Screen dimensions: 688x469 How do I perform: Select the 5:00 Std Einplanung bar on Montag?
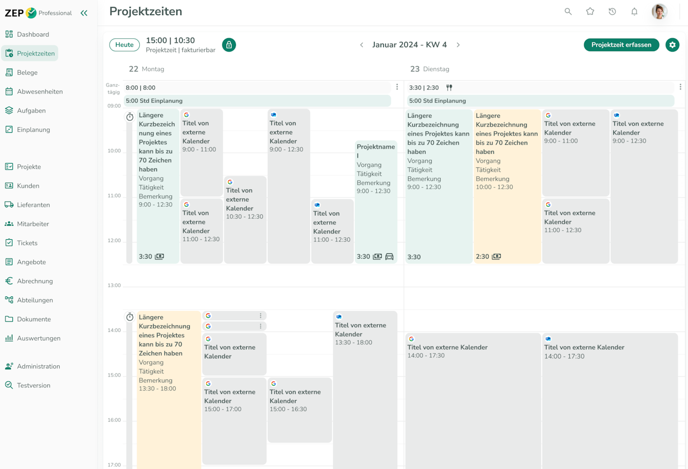click(257, 101)
